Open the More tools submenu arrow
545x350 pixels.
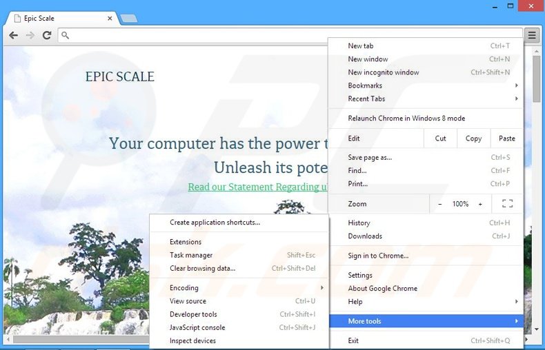[517, 321]
